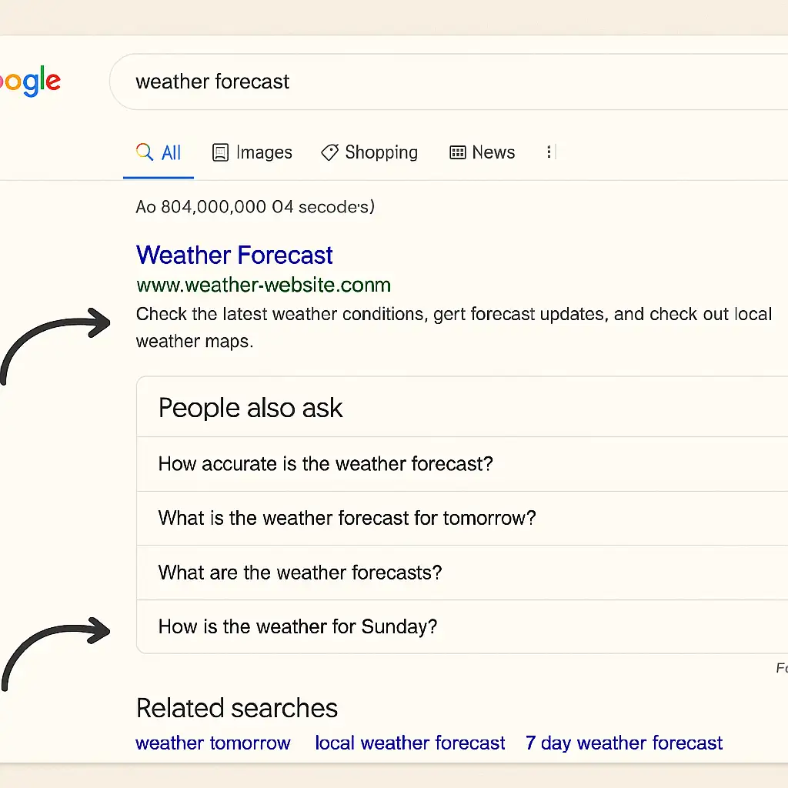This screenshot has width=788, height=788.
Task: Expand "How is the weather for Sunday?"
Action: point(298,626)
